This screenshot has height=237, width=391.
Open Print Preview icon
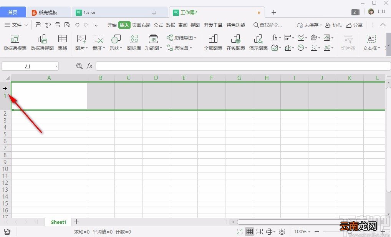(67, 25)
